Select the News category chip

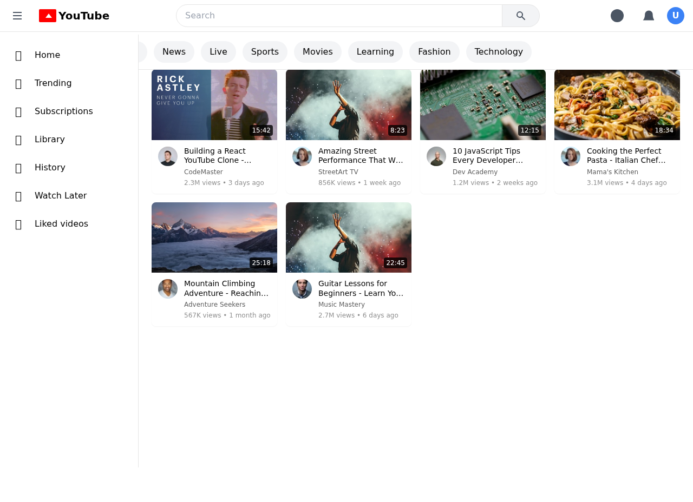(x=174, y=51)
